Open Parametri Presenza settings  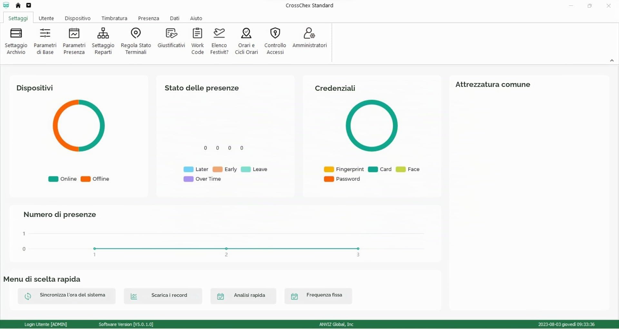[74, 42]
